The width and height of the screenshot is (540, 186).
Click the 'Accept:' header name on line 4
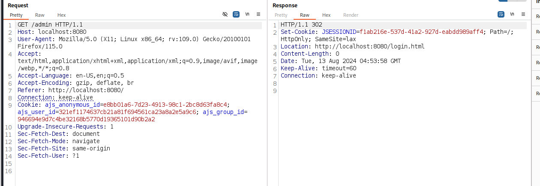[30, 54]
